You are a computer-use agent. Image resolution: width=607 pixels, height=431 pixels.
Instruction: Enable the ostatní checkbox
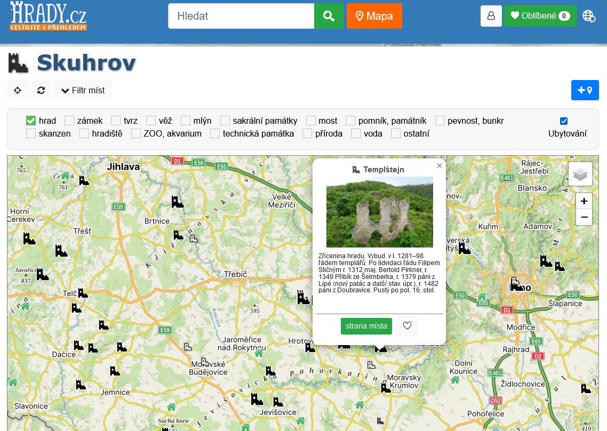click(396, 133)
